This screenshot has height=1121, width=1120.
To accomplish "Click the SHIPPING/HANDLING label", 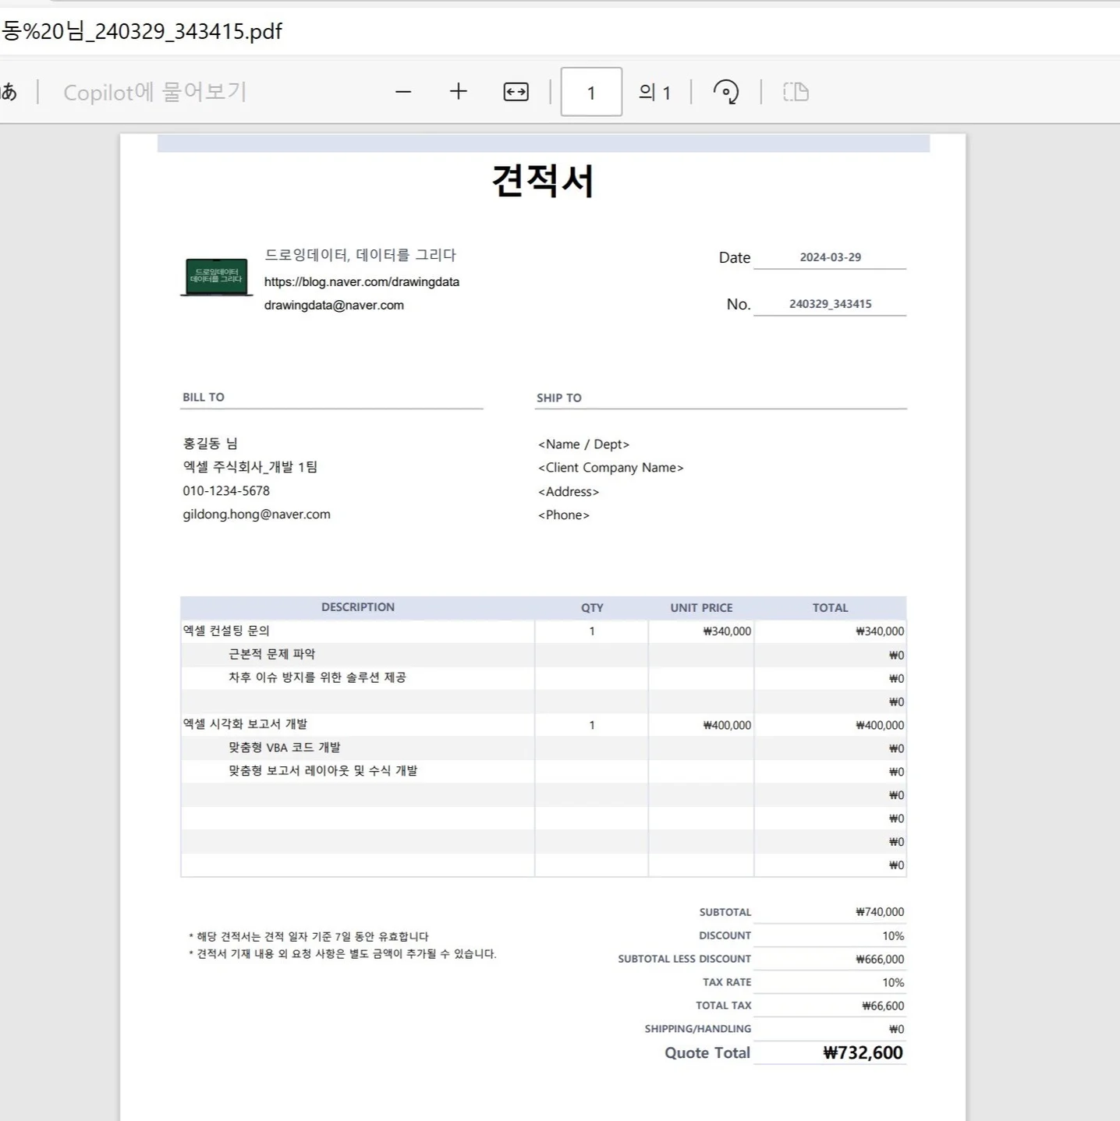I will tap(698, 1029).
